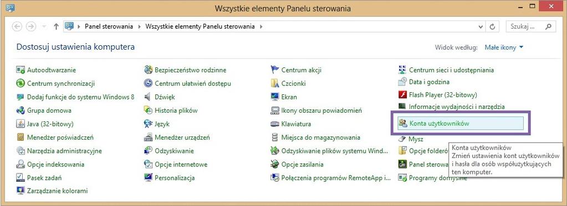567x206 pixels.
Task: Open Pasek zadań icon
Action: (x=21, y=177)
